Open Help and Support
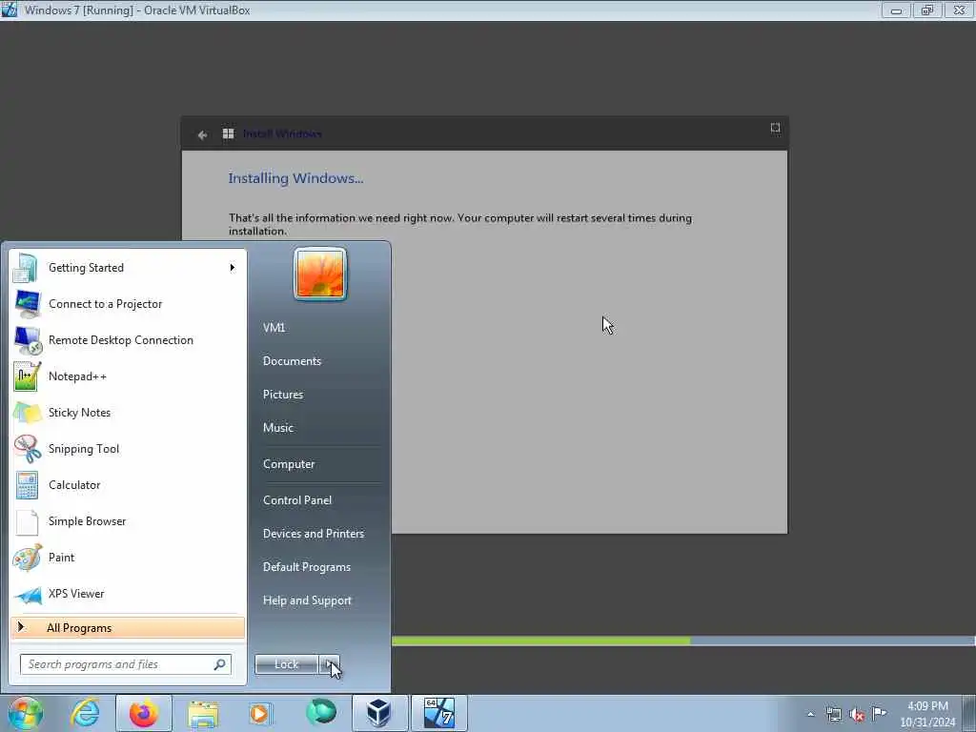The width and height of the screenshot is (976, 732). click(x=307, y=600)
